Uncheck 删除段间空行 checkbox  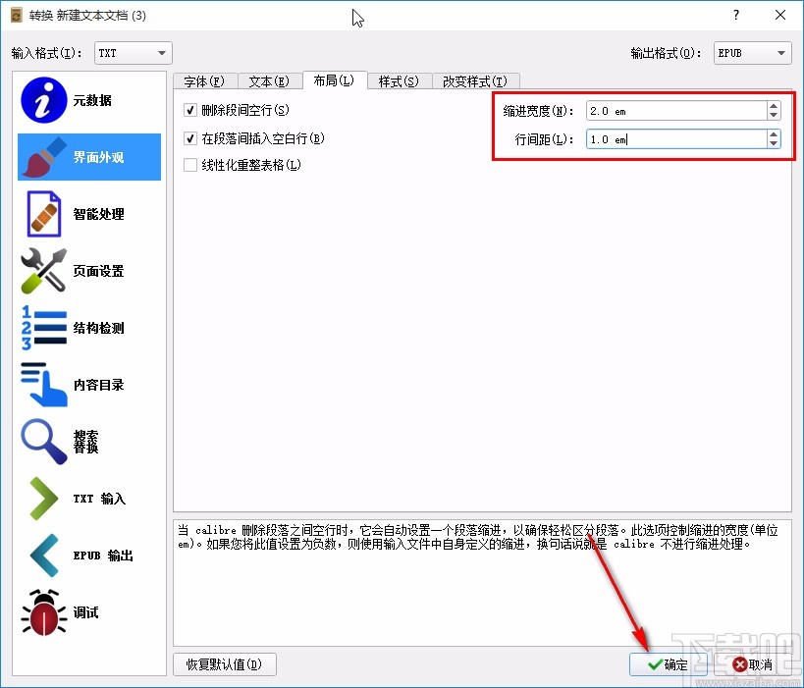pyautogui.click(x=190, y=110)
